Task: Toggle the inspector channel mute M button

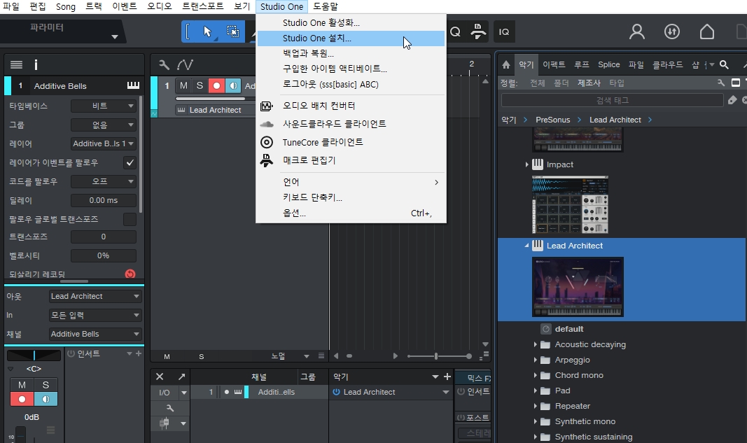Action: [22, 385]
